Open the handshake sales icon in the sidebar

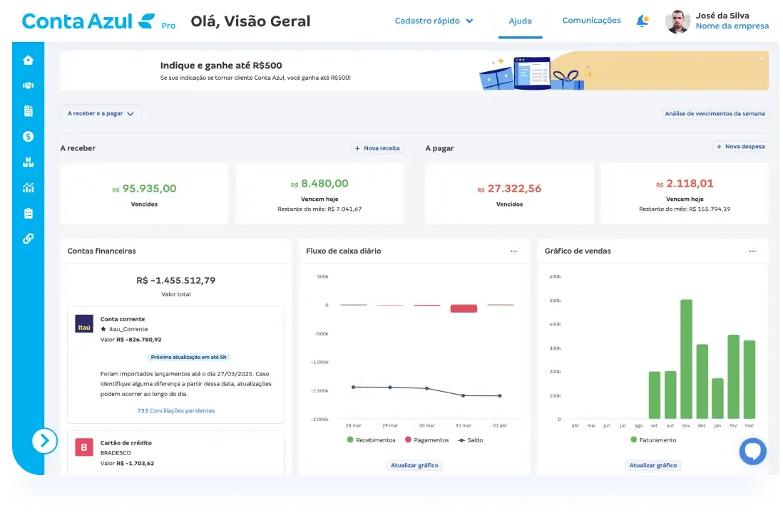pos(28,85)
